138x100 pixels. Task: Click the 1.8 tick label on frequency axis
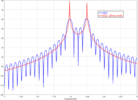click(x=71, y=97)
